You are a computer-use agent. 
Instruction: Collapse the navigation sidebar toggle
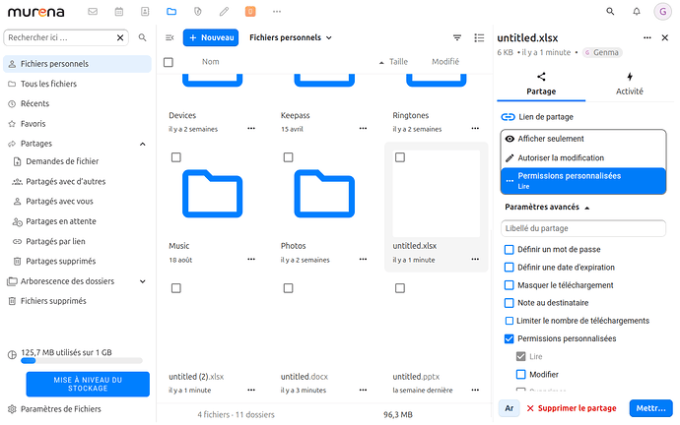[170, 38]
